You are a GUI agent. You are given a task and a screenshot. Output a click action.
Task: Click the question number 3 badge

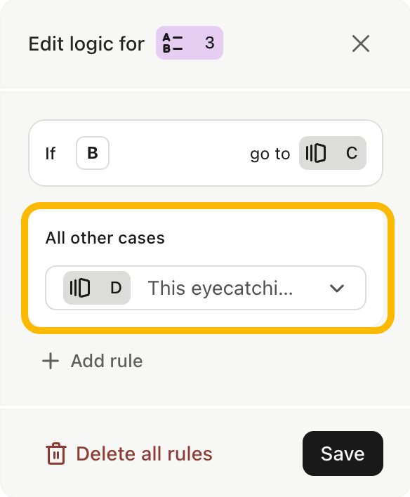190,43
